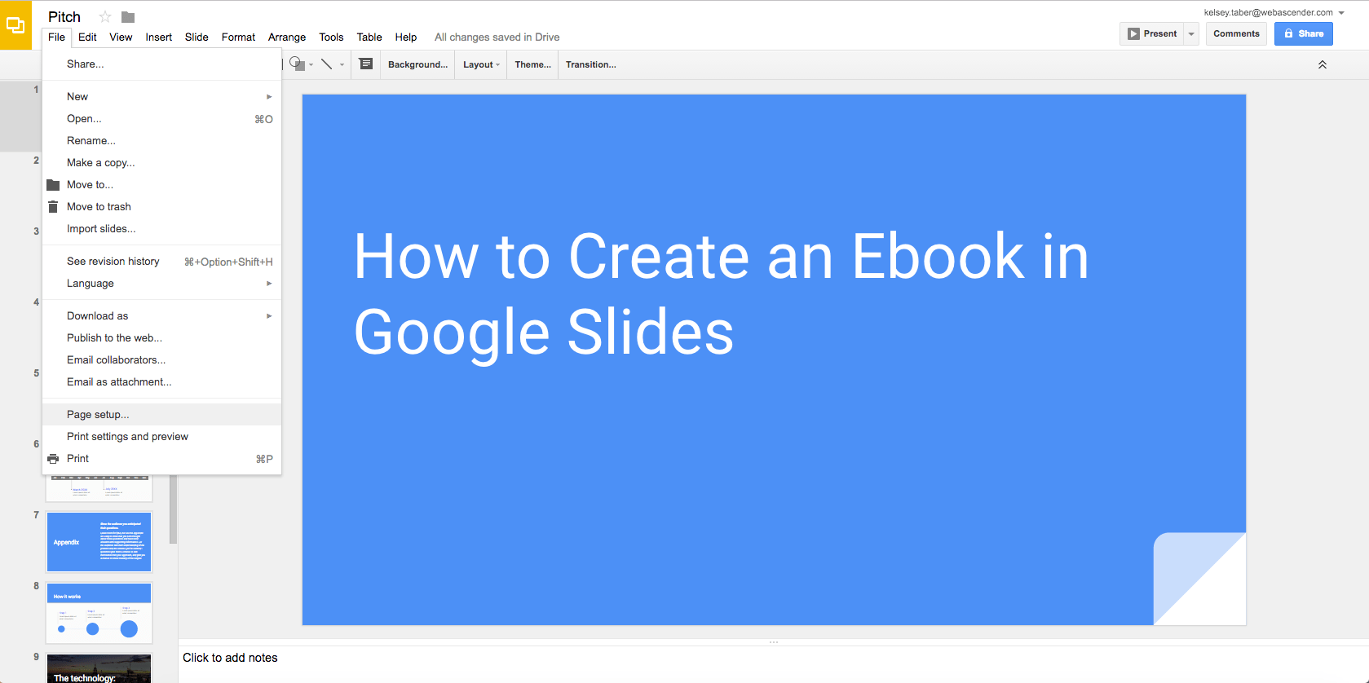Open the Layout dropdown

(x=481, y=64)
